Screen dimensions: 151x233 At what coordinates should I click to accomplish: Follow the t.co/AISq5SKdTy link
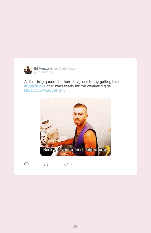pos(45,90)
